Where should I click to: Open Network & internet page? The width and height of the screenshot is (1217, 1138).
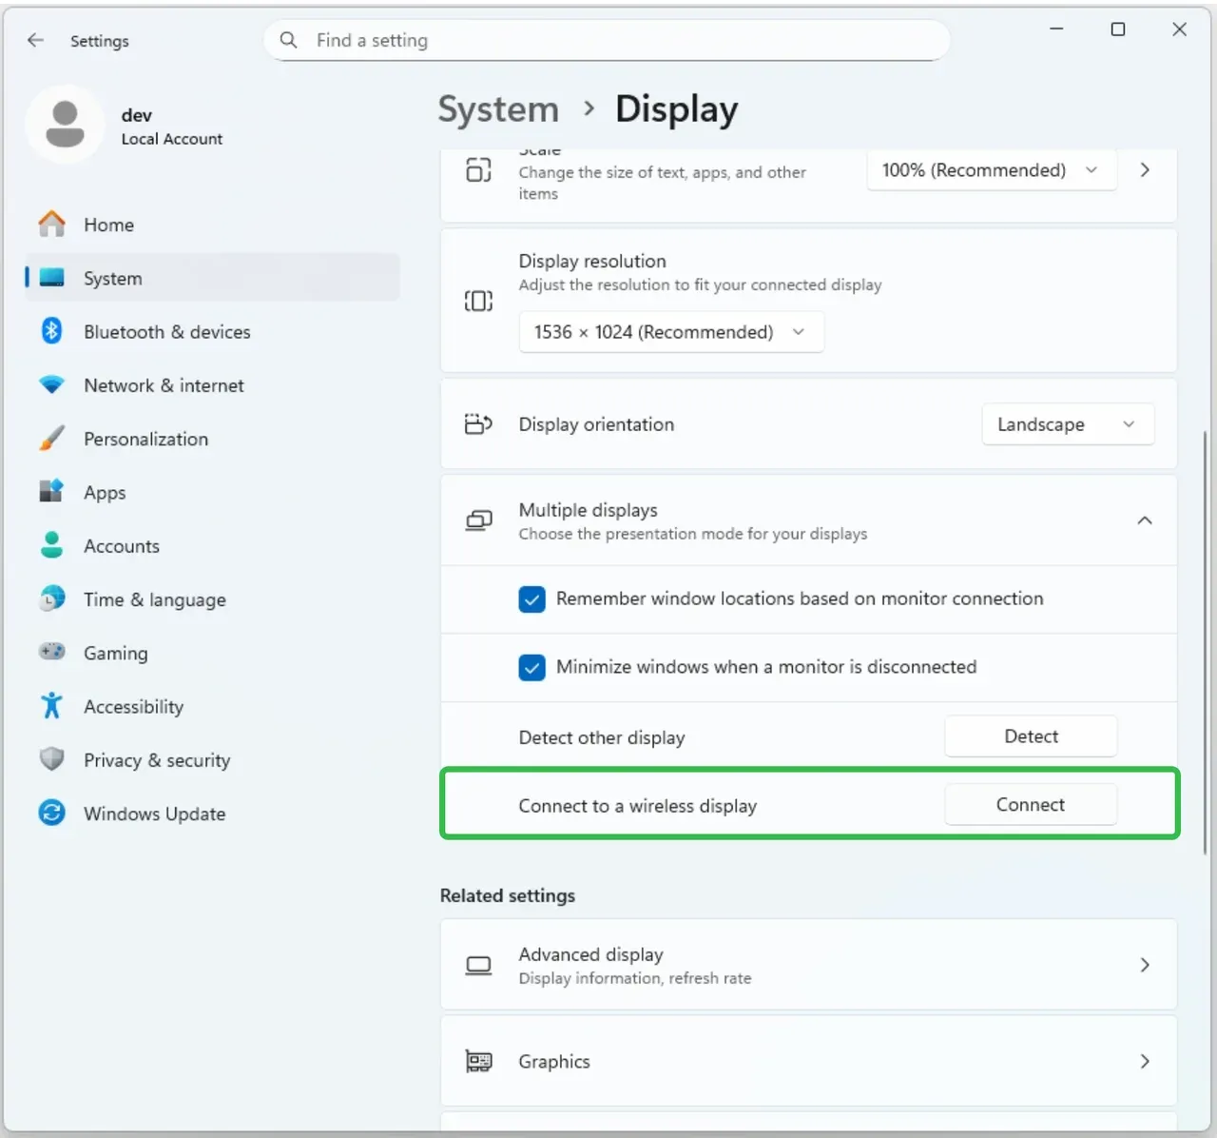(x=213, y=385)
